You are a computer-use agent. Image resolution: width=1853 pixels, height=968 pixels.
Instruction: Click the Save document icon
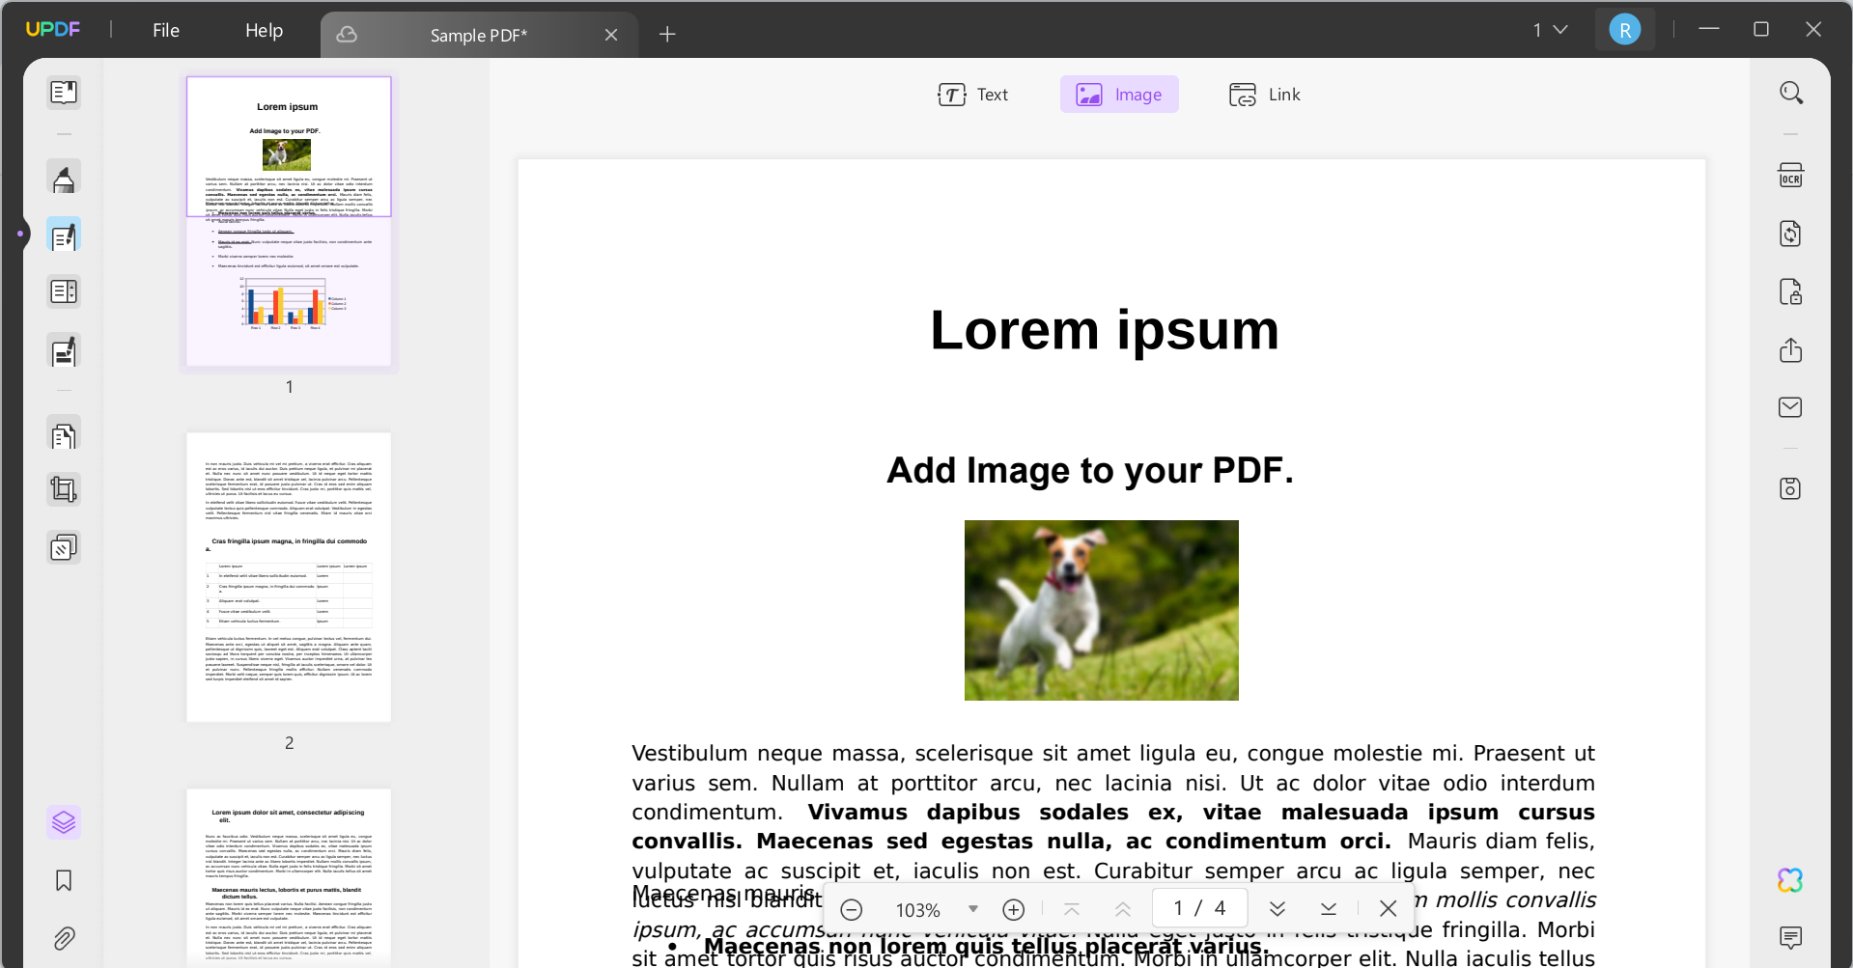coord(1791,488)
